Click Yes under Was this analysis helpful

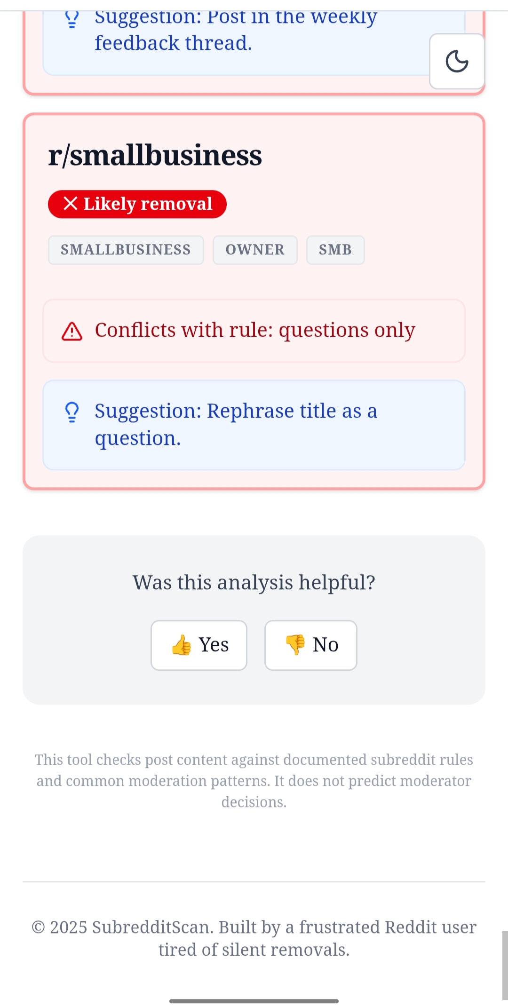coord(198,645)
